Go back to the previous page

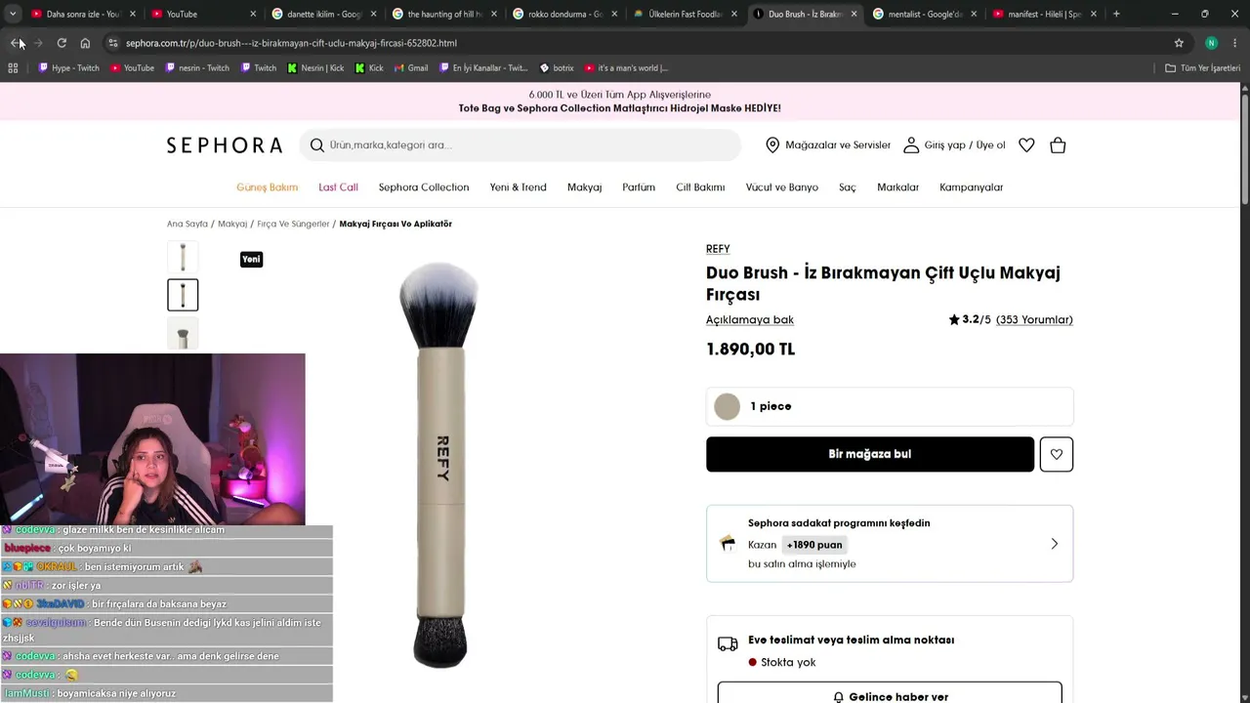[x=16, y=43]
